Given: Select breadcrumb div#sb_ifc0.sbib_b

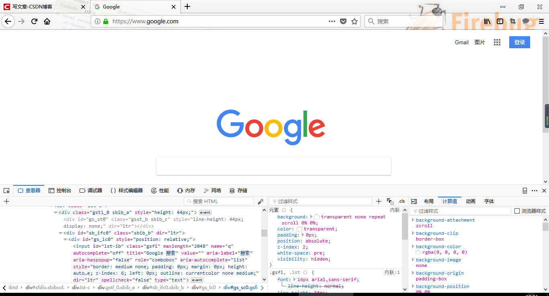Looking at the screenshot, I should 163,288.
